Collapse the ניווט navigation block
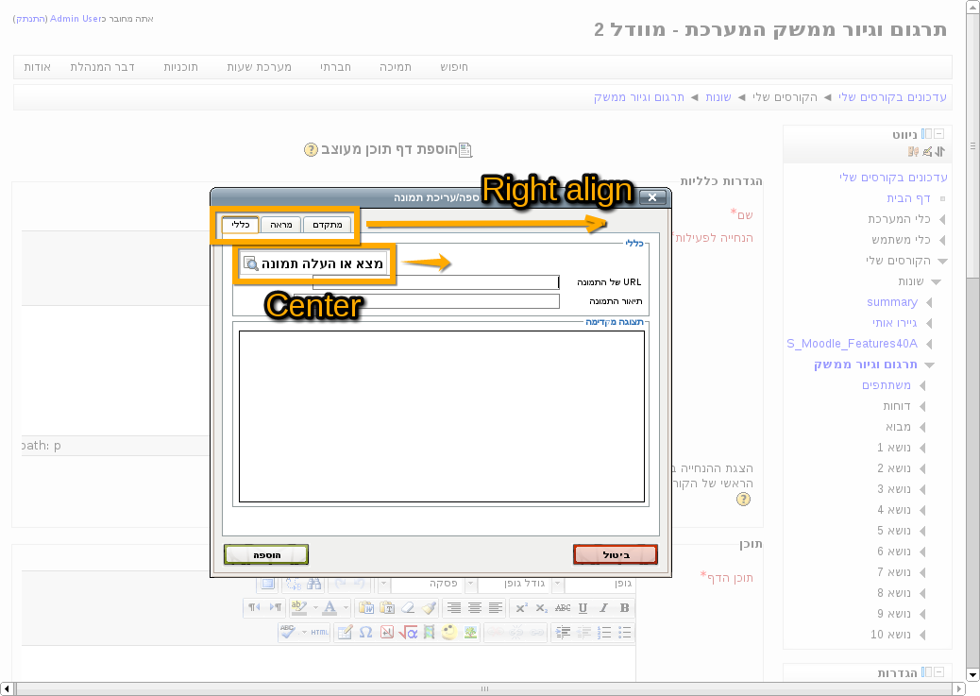The image size is (980, 696). [x=938, y=134]
